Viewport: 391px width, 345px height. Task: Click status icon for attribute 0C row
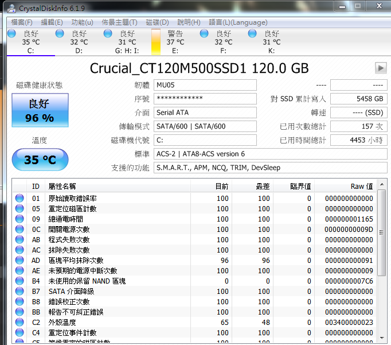19,229
